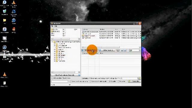
Task: Click the clear list toolbar icon
Action: pos(118,50)
